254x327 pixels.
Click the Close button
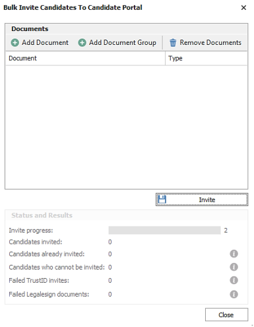click(x=226, y=314)
